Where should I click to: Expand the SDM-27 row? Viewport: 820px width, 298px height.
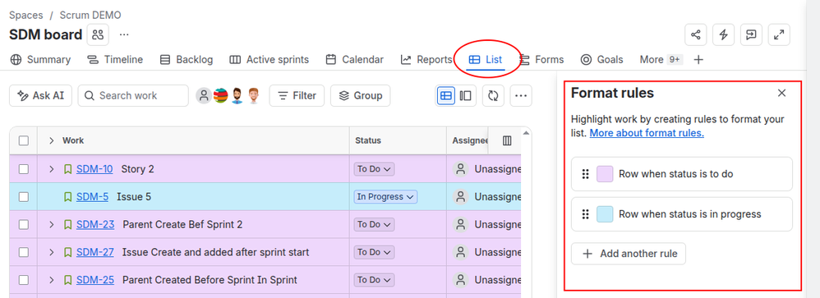(x=51, y=252)
